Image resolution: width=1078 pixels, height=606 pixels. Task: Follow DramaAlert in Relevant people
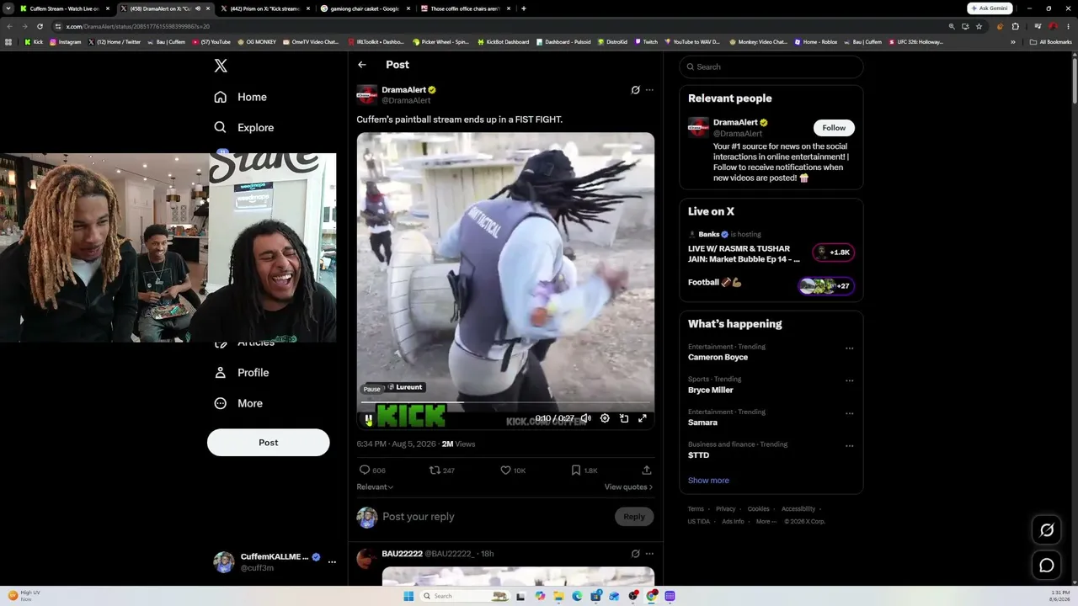click(834, 128)
